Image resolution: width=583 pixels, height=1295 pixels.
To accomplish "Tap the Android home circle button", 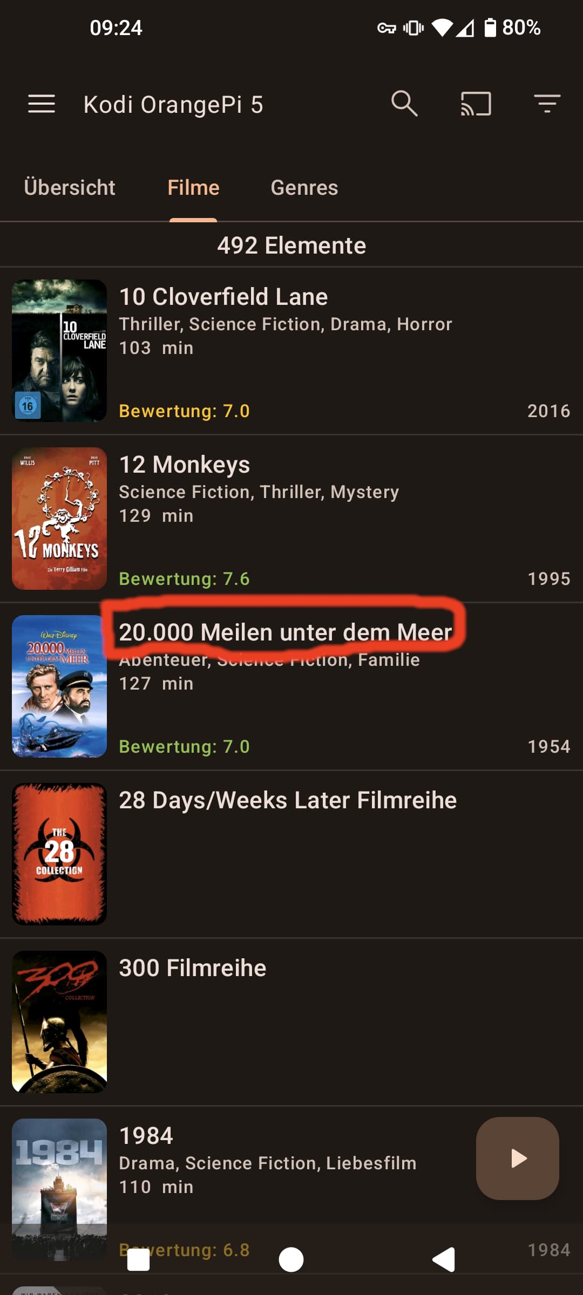I will pos(291,1260).
